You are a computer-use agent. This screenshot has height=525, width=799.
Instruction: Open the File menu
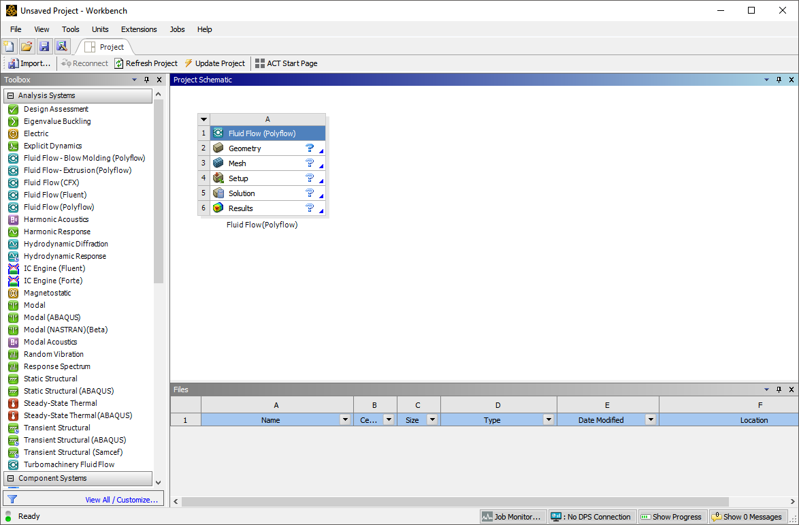point(16,29)
